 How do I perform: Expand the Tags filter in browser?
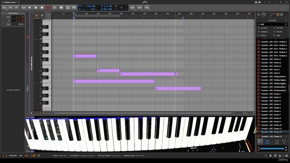point(278,35)
